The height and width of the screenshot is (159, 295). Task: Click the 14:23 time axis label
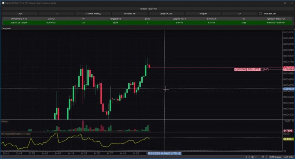pyautogui.click(x=84, y=153)
